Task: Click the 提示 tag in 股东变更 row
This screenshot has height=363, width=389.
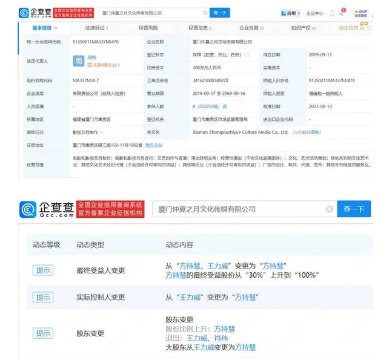Action: [43, 333]
